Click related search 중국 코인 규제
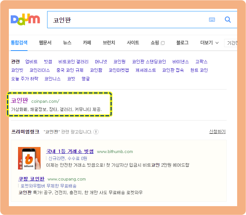Viewport: 246px width, 215px height. click(x=70, y=70)
